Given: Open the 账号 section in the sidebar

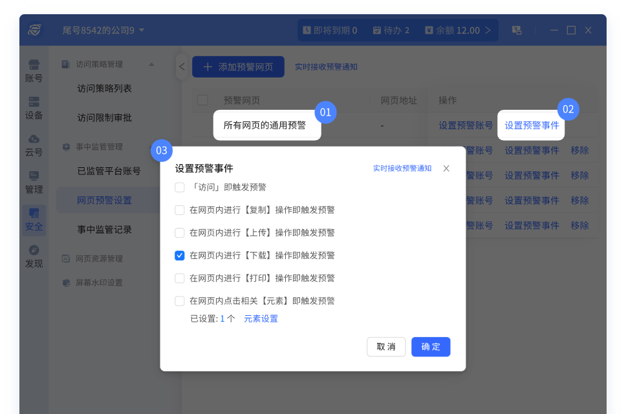Looking at the screenshot, I should [34, 70].
